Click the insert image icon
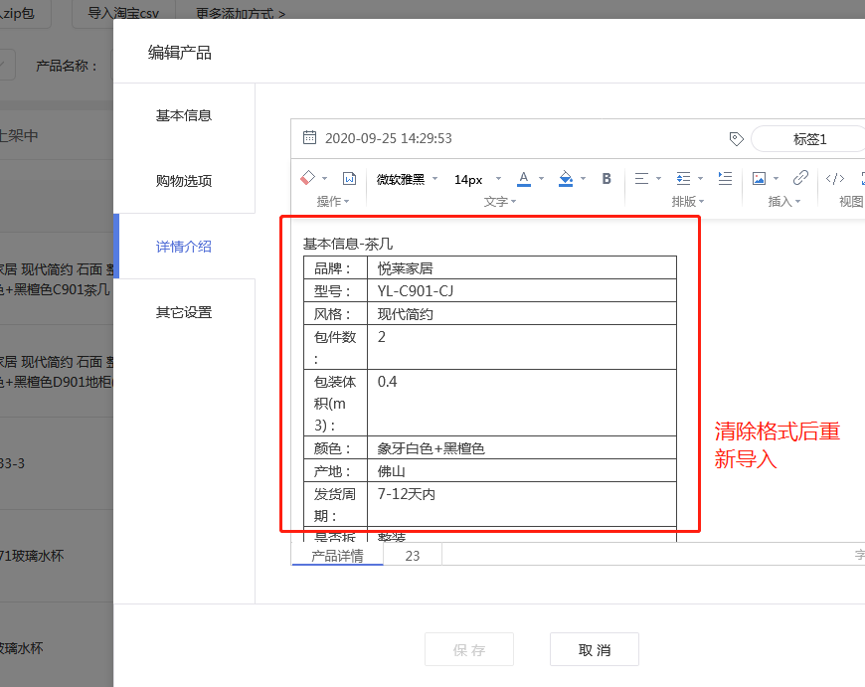Image resolution: width=865 pixels, height=687 pixels. (760, 179)
